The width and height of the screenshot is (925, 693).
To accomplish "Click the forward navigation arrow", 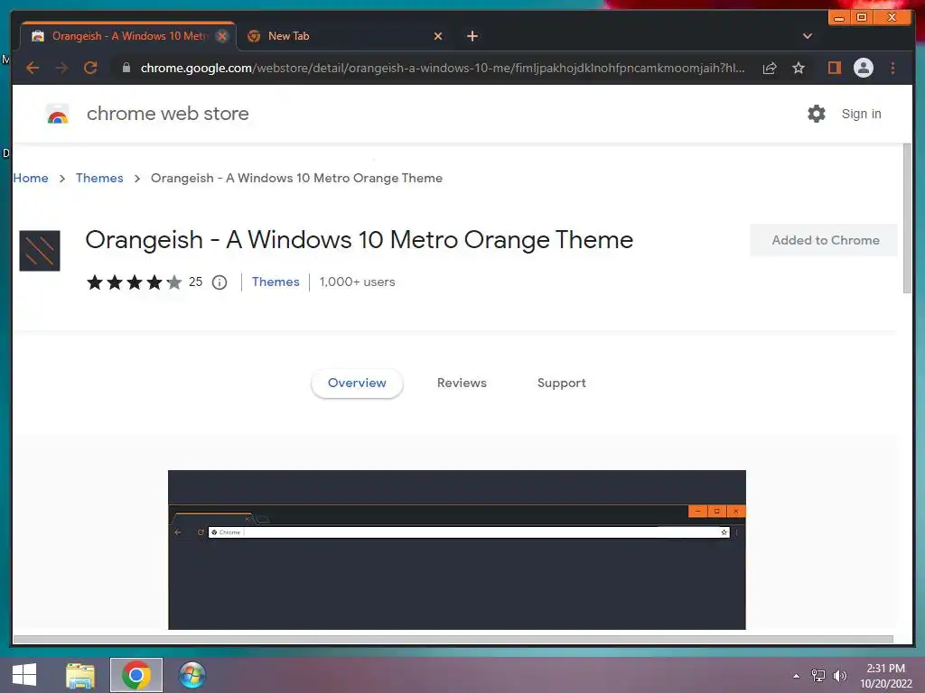I will click(x=61, y=69).
